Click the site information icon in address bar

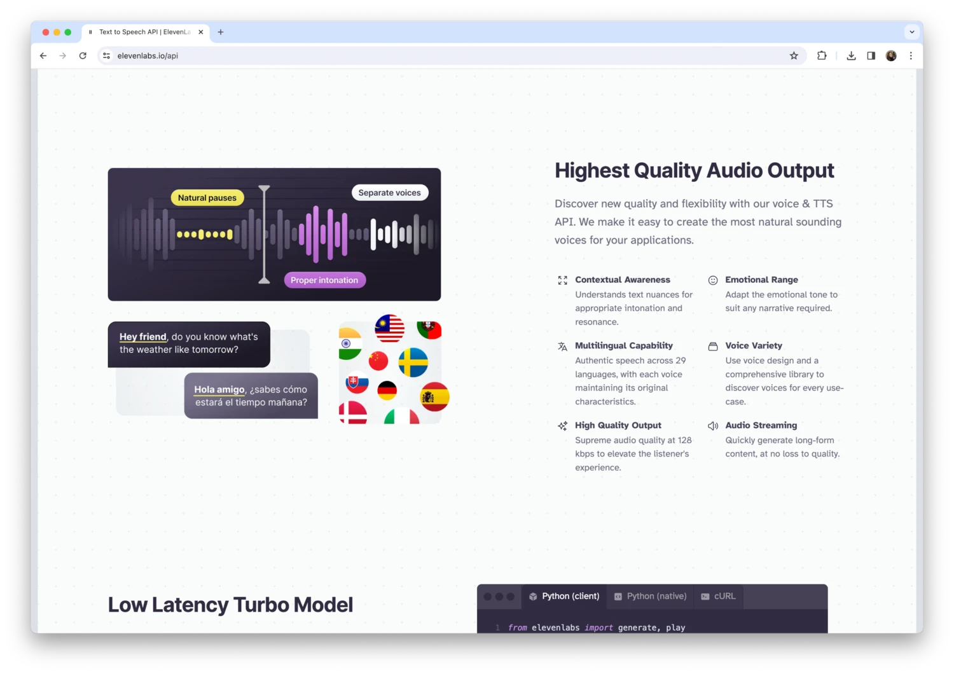(106, 56)
